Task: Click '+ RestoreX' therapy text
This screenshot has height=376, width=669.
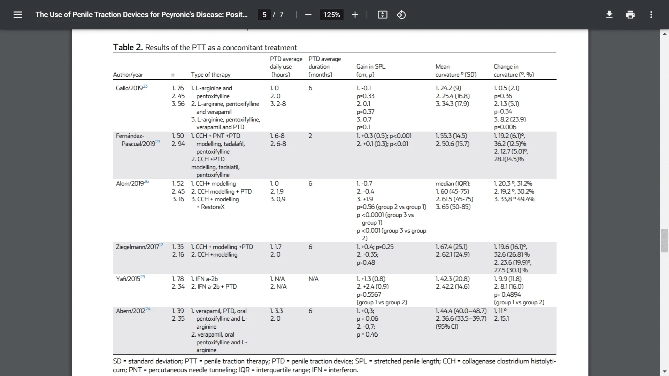Action: click(x=210, y=207)
